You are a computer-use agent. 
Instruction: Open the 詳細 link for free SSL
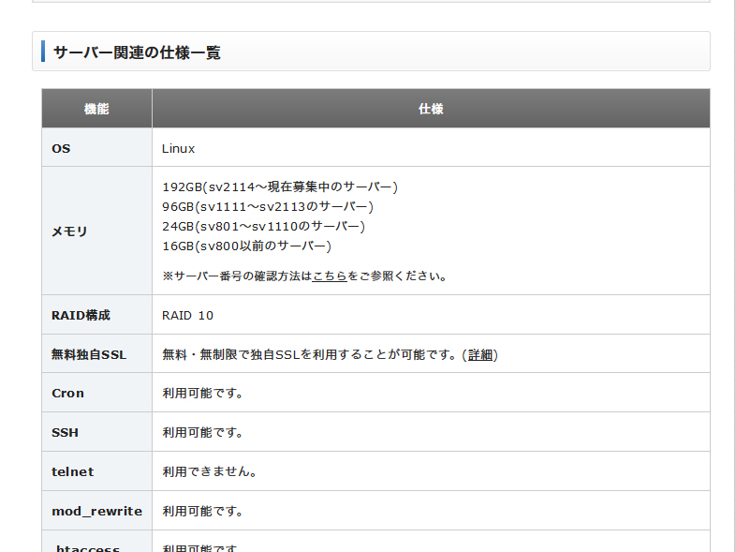coord(480,355)
